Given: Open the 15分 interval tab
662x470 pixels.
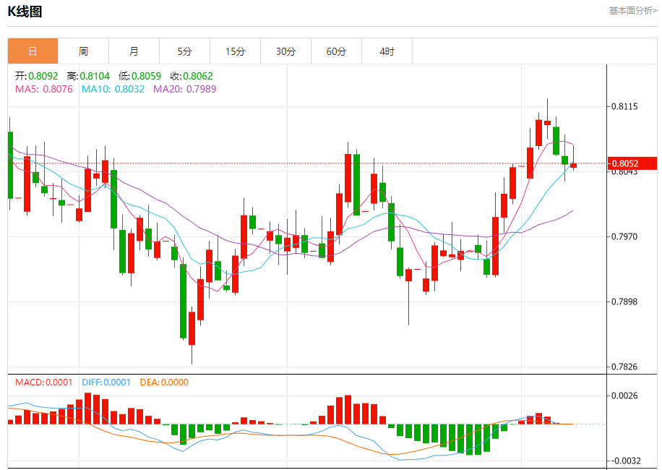Looking at the screenshot, I should [236, 51].
